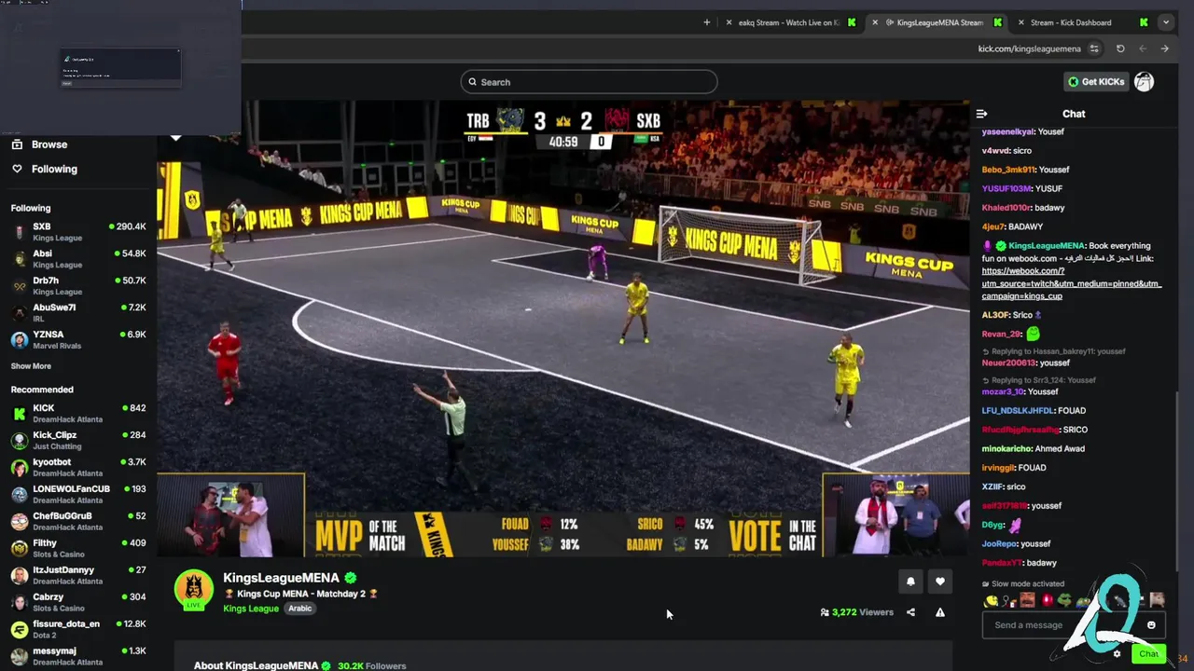Open the emoji picker in chat input
1194x671 pixels.
pos(1151,625)
